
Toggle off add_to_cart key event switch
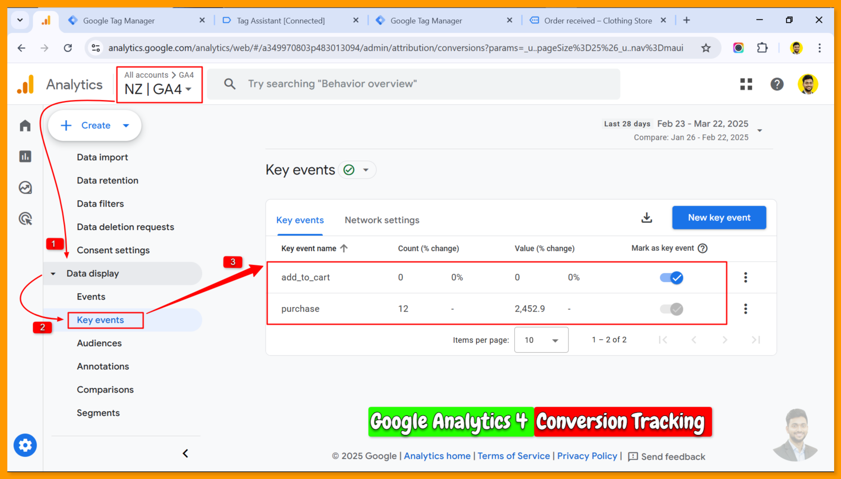671,278
